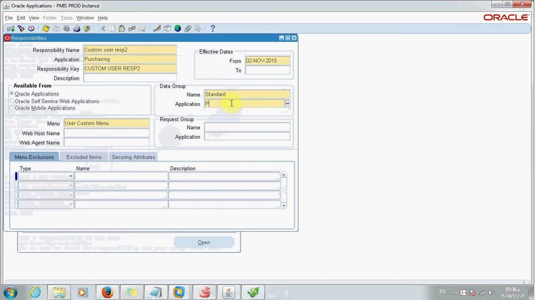Screen dimensions: 535x300
Task: Open the Windows Start button
Action: (10, 292)
